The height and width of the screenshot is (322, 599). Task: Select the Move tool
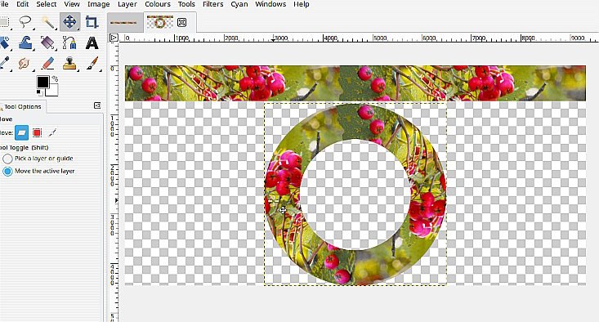point(69,22)
